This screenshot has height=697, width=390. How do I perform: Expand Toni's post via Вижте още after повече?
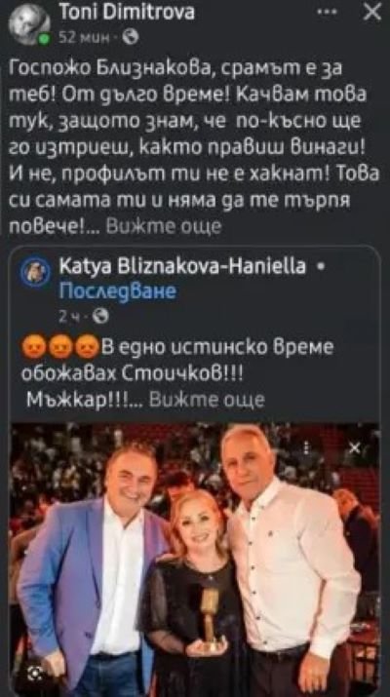(x=165, y=226)
